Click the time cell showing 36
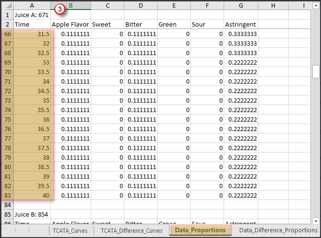 point(32,119)
